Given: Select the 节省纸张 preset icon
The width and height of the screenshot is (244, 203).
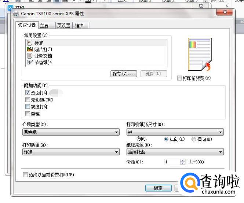Looking at the screenshot, I should (30, 62).
